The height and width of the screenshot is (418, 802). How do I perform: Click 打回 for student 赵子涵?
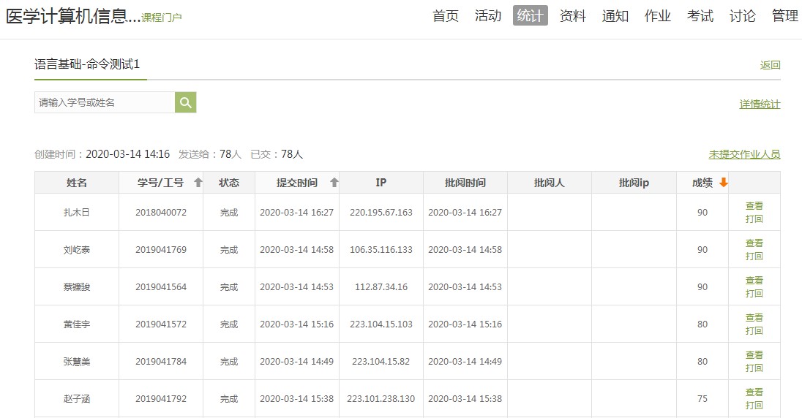pyautogui.click(x=754, y=406)
